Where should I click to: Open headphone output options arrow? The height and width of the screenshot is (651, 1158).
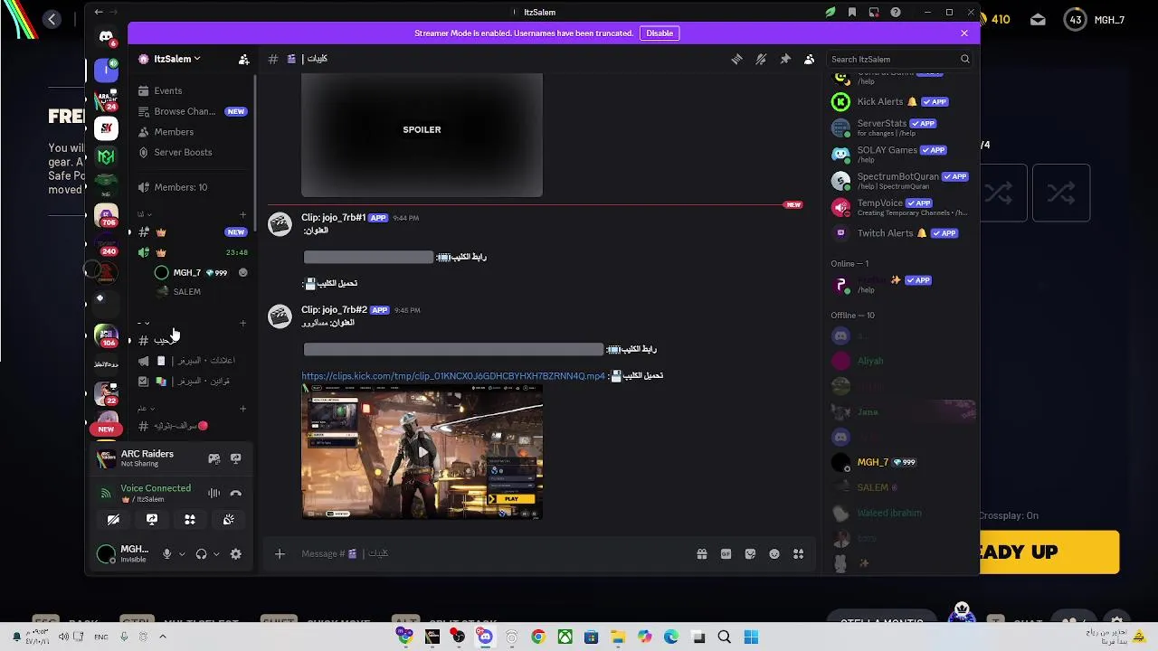coord(216,553)
